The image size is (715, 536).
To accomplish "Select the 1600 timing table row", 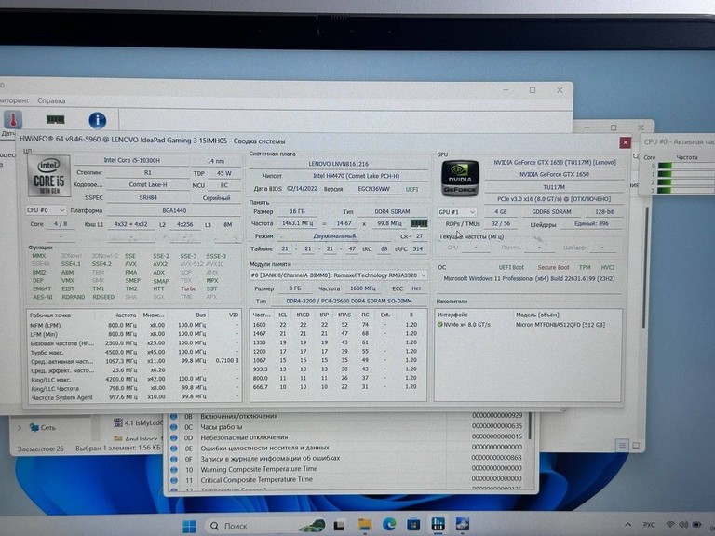I will 337,325.
